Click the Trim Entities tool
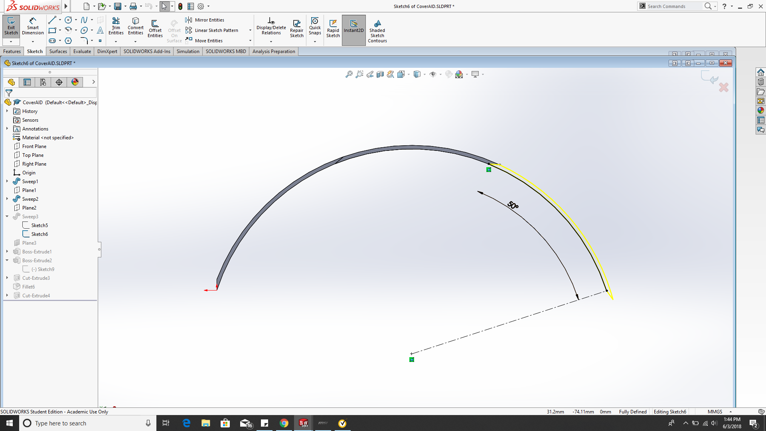 [116, 27]
